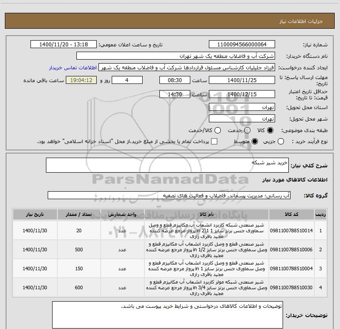Image resolution: width=340 pixels, height=329 pixels.
Task: Click the واحد شمارش column header
Action: tap(122, 215)
